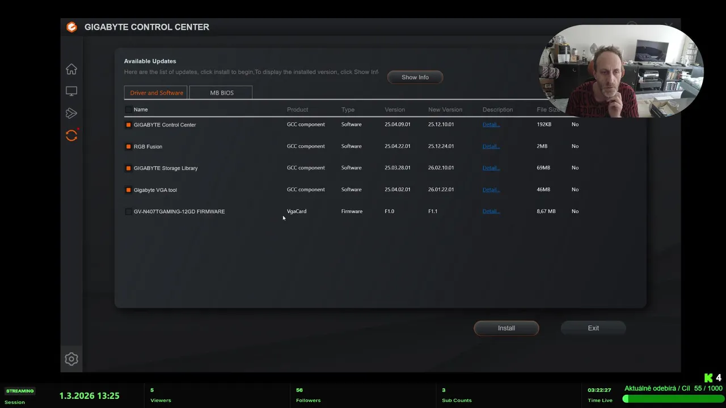Click the Install button
This screenshot has height=408, width=726.
(x=506, y=328)
